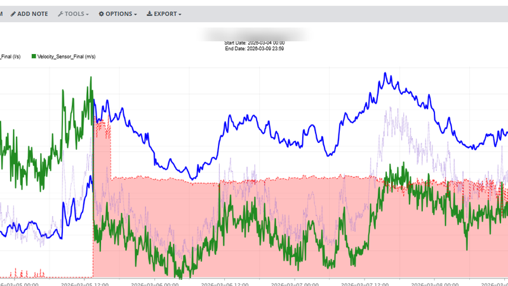Click the 2026-03-07 12:00 axis label

(364, 284)
